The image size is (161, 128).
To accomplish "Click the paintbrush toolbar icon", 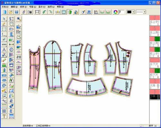I will [x=83, y=12].
